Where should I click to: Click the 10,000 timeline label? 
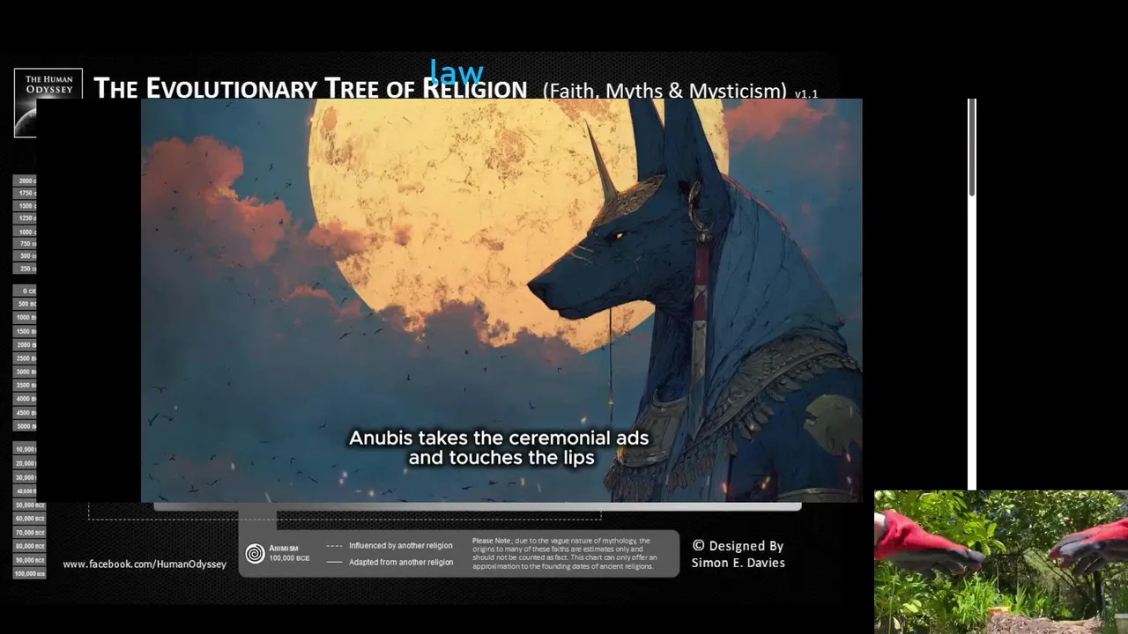tap(26, 449)
